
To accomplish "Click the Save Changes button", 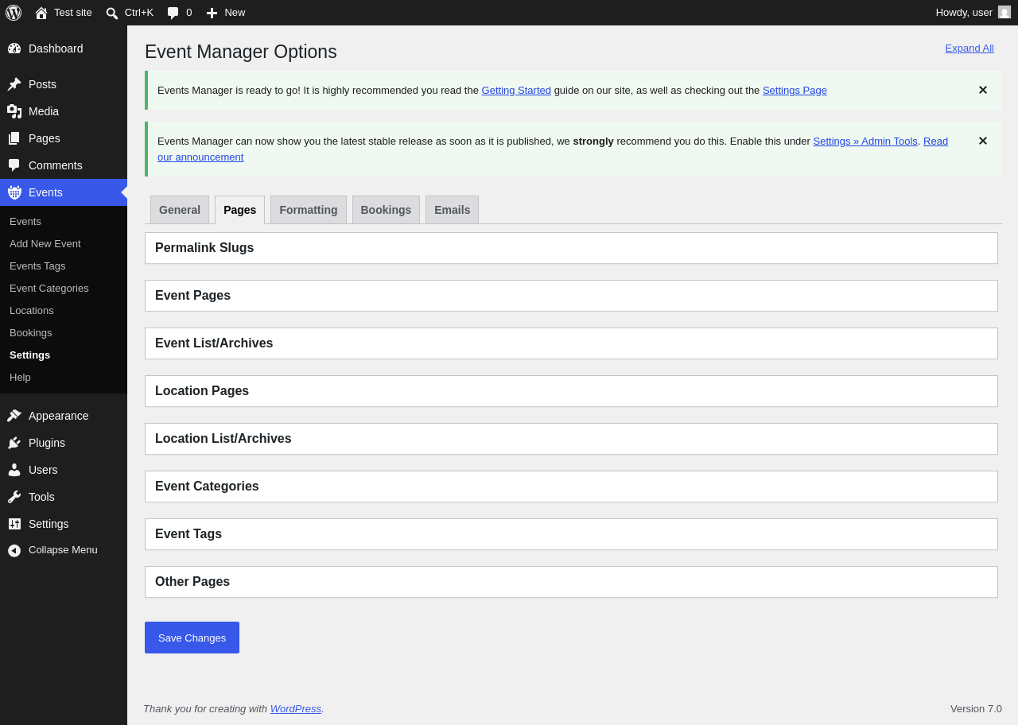I will pos(192,638).
